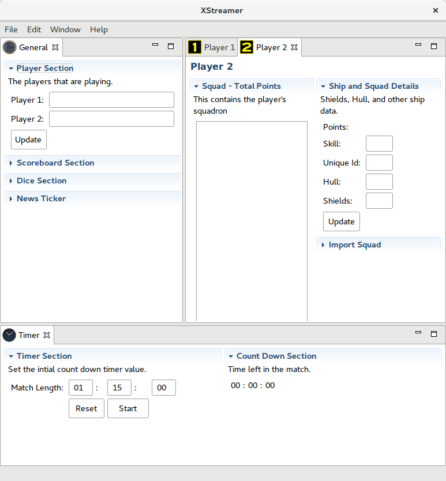This screenshot has height=481, width=446.
Task: Click the Player 2 name field
Action: click(x=111, y=119)
